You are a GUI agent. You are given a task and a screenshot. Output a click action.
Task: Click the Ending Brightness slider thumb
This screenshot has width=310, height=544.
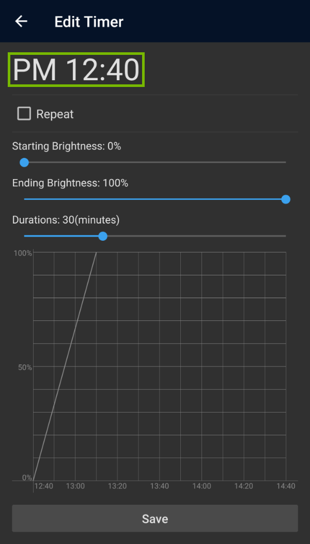286,199
